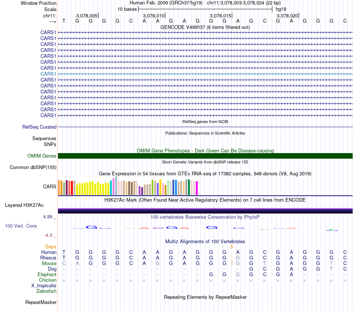Screen dimensions: 353x311
Task: Click the Human Feb. 2009 (GRCh37/hg19) title
Action: tap(166, 3)
